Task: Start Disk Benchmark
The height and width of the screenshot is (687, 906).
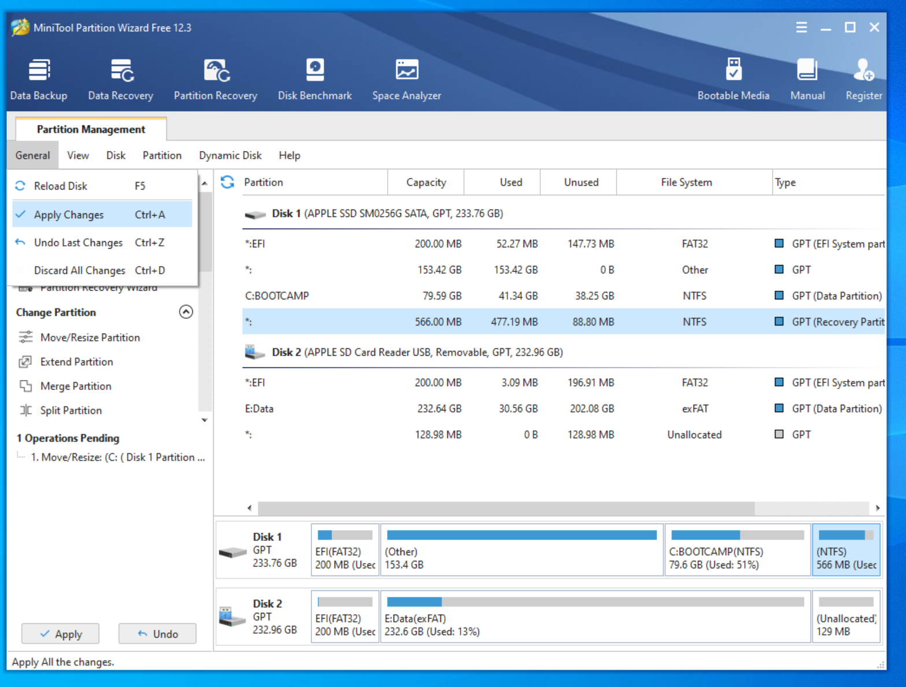Action: click(315, 80)
